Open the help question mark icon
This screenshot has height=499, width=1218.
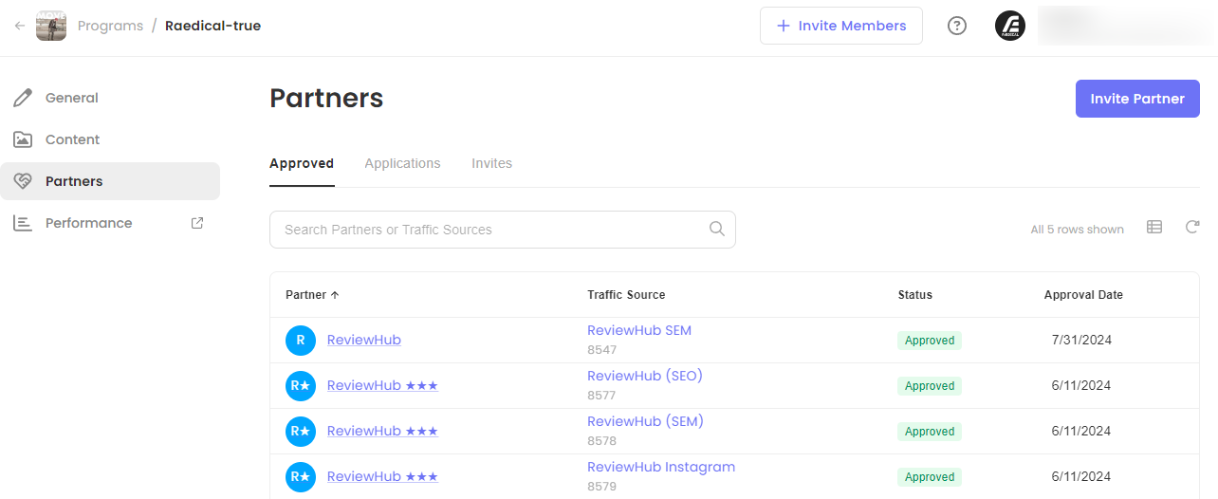click(x=957, y=26)
